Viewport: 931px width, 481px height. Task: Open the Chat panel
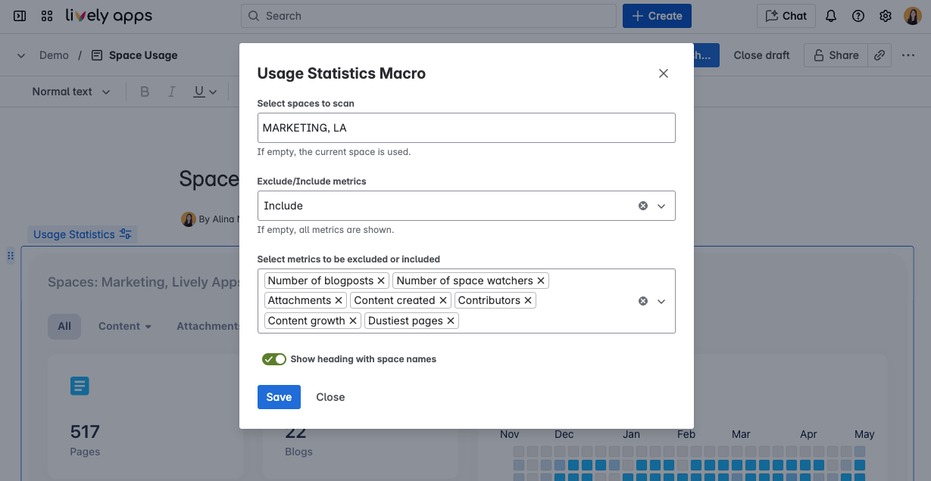[x=786, y=15]
